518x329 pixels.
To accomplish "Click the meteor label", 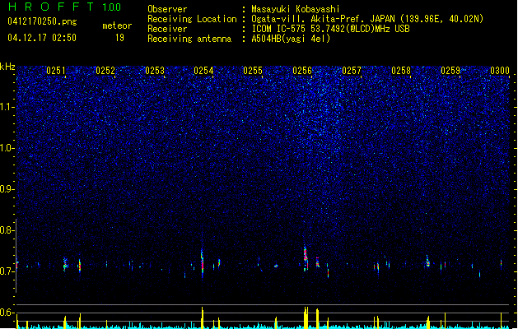I will point(117,25).
